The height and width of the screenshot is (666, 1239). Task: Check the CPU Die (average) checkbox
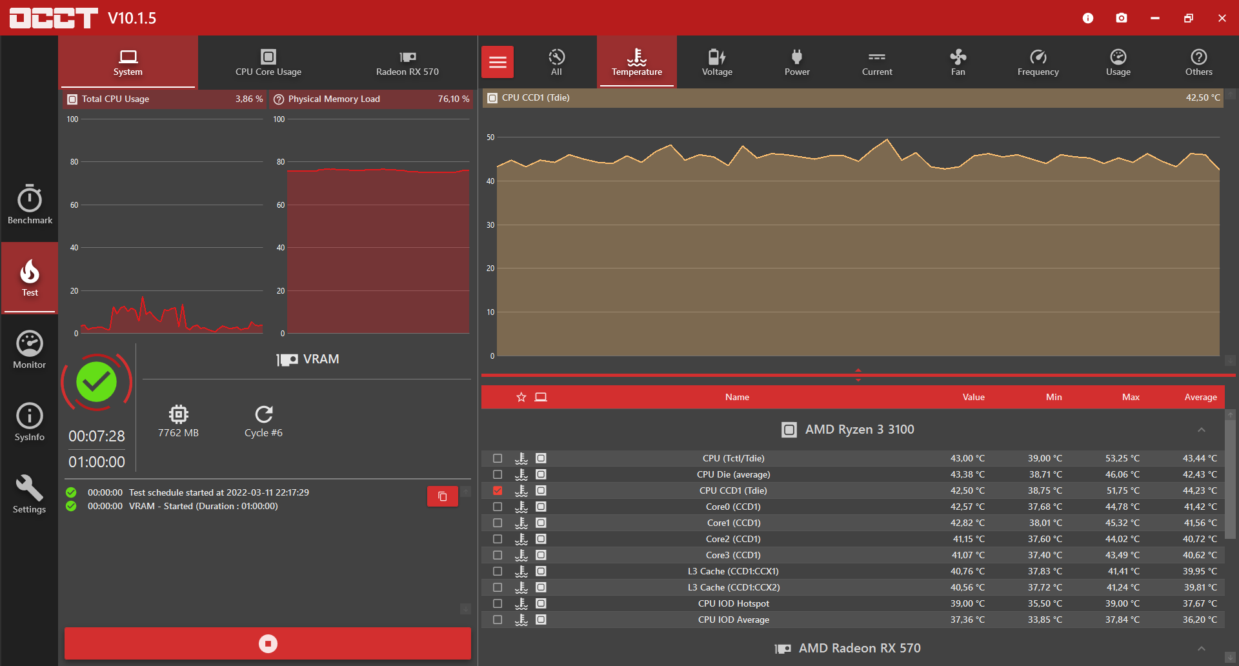[498, 474]
